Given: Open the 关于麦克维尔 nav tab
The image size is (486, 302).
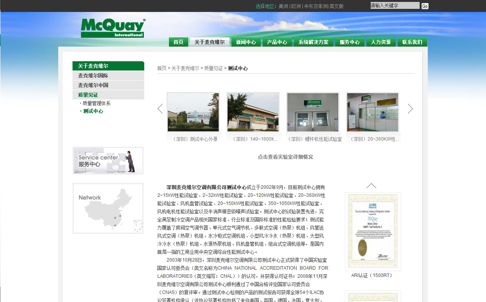Looking at the screenshot, I should click(x=209, y=42).
